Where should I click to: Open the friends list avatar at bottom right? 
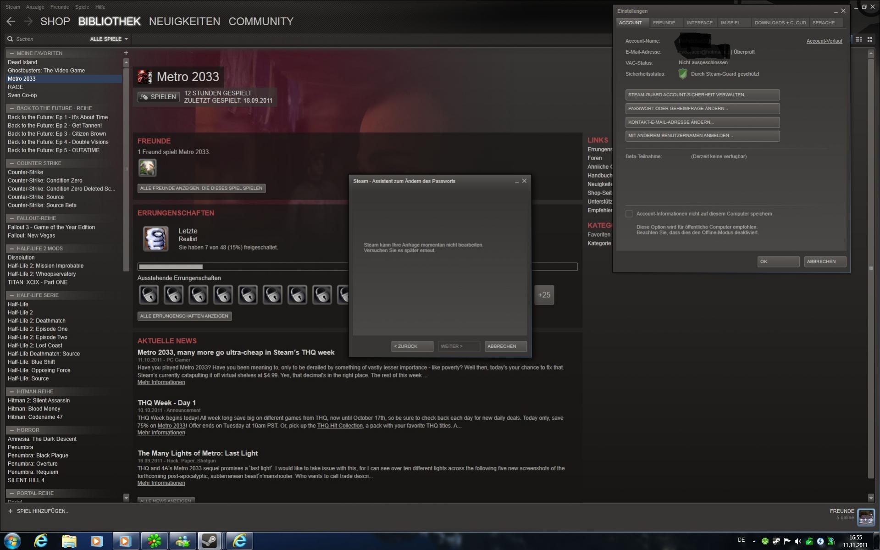click(866, 517)
